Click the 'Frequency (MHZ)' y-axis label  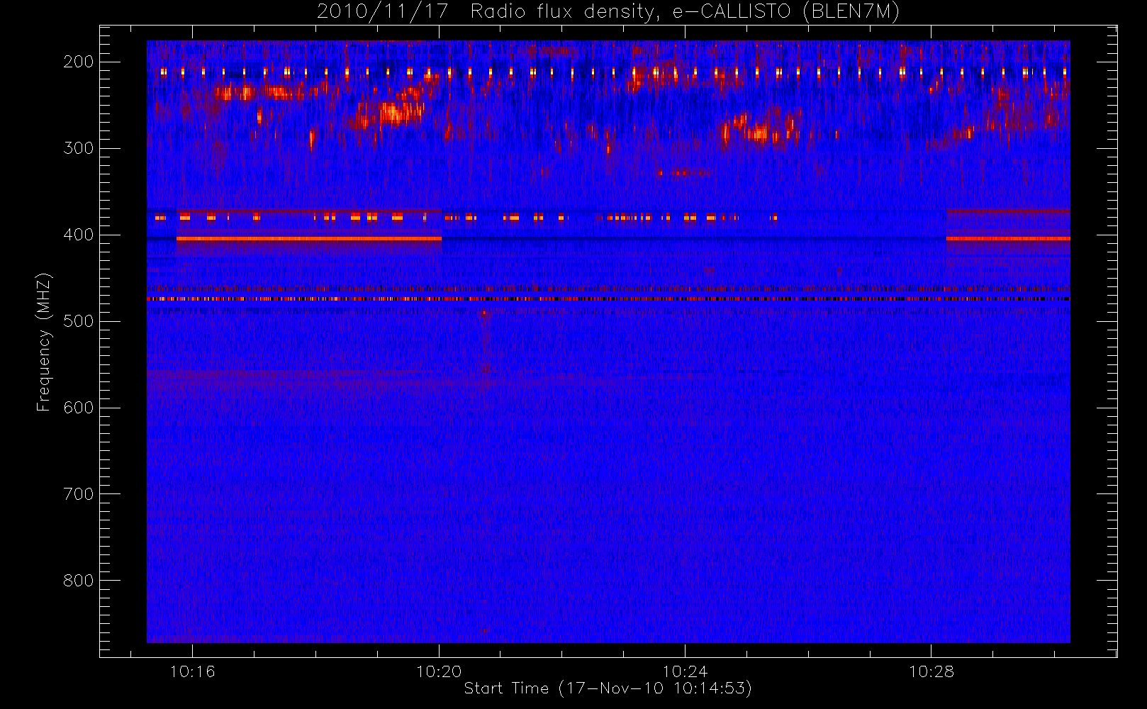point(44,342)
